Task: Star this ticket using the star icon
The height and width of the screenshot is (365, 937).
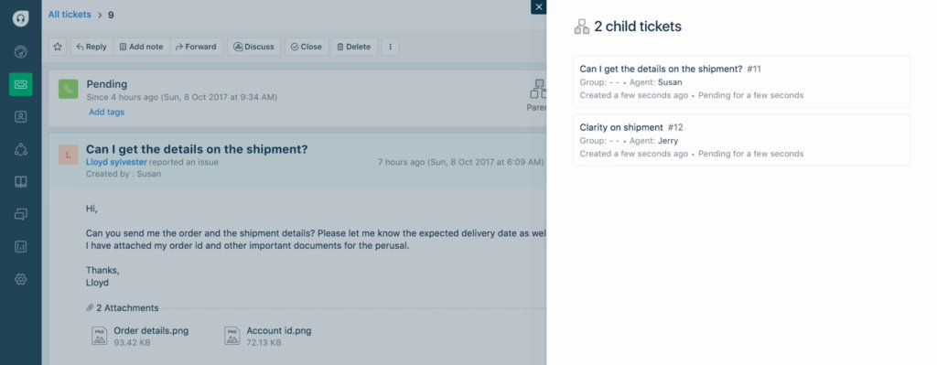Action: tap(58, 47)
